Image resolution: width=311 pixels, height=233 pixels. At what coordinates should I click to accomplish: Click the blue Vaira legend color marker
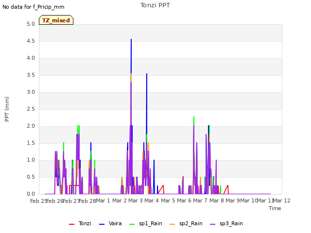tap(102, 224)
